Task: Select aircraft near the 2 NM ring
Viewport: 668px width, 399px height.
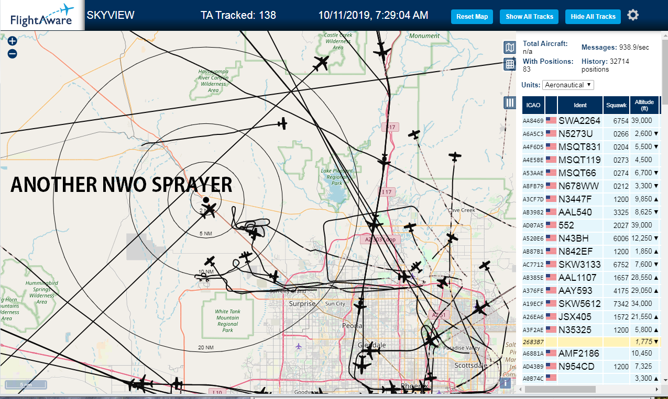Action: coord(209,210)
